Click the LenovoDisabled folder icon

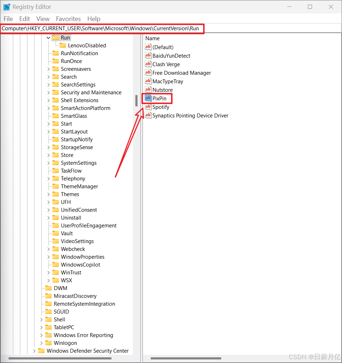63,46
